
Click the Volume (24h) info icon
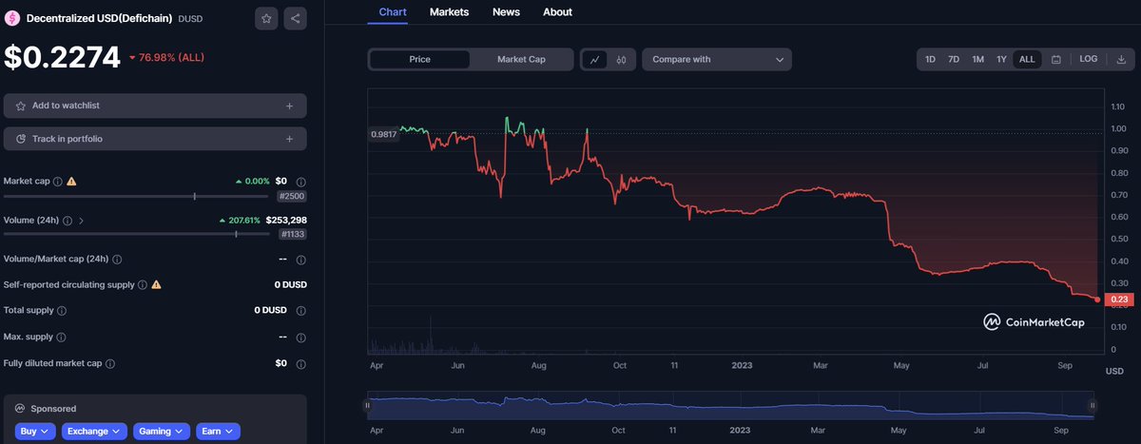68,221
